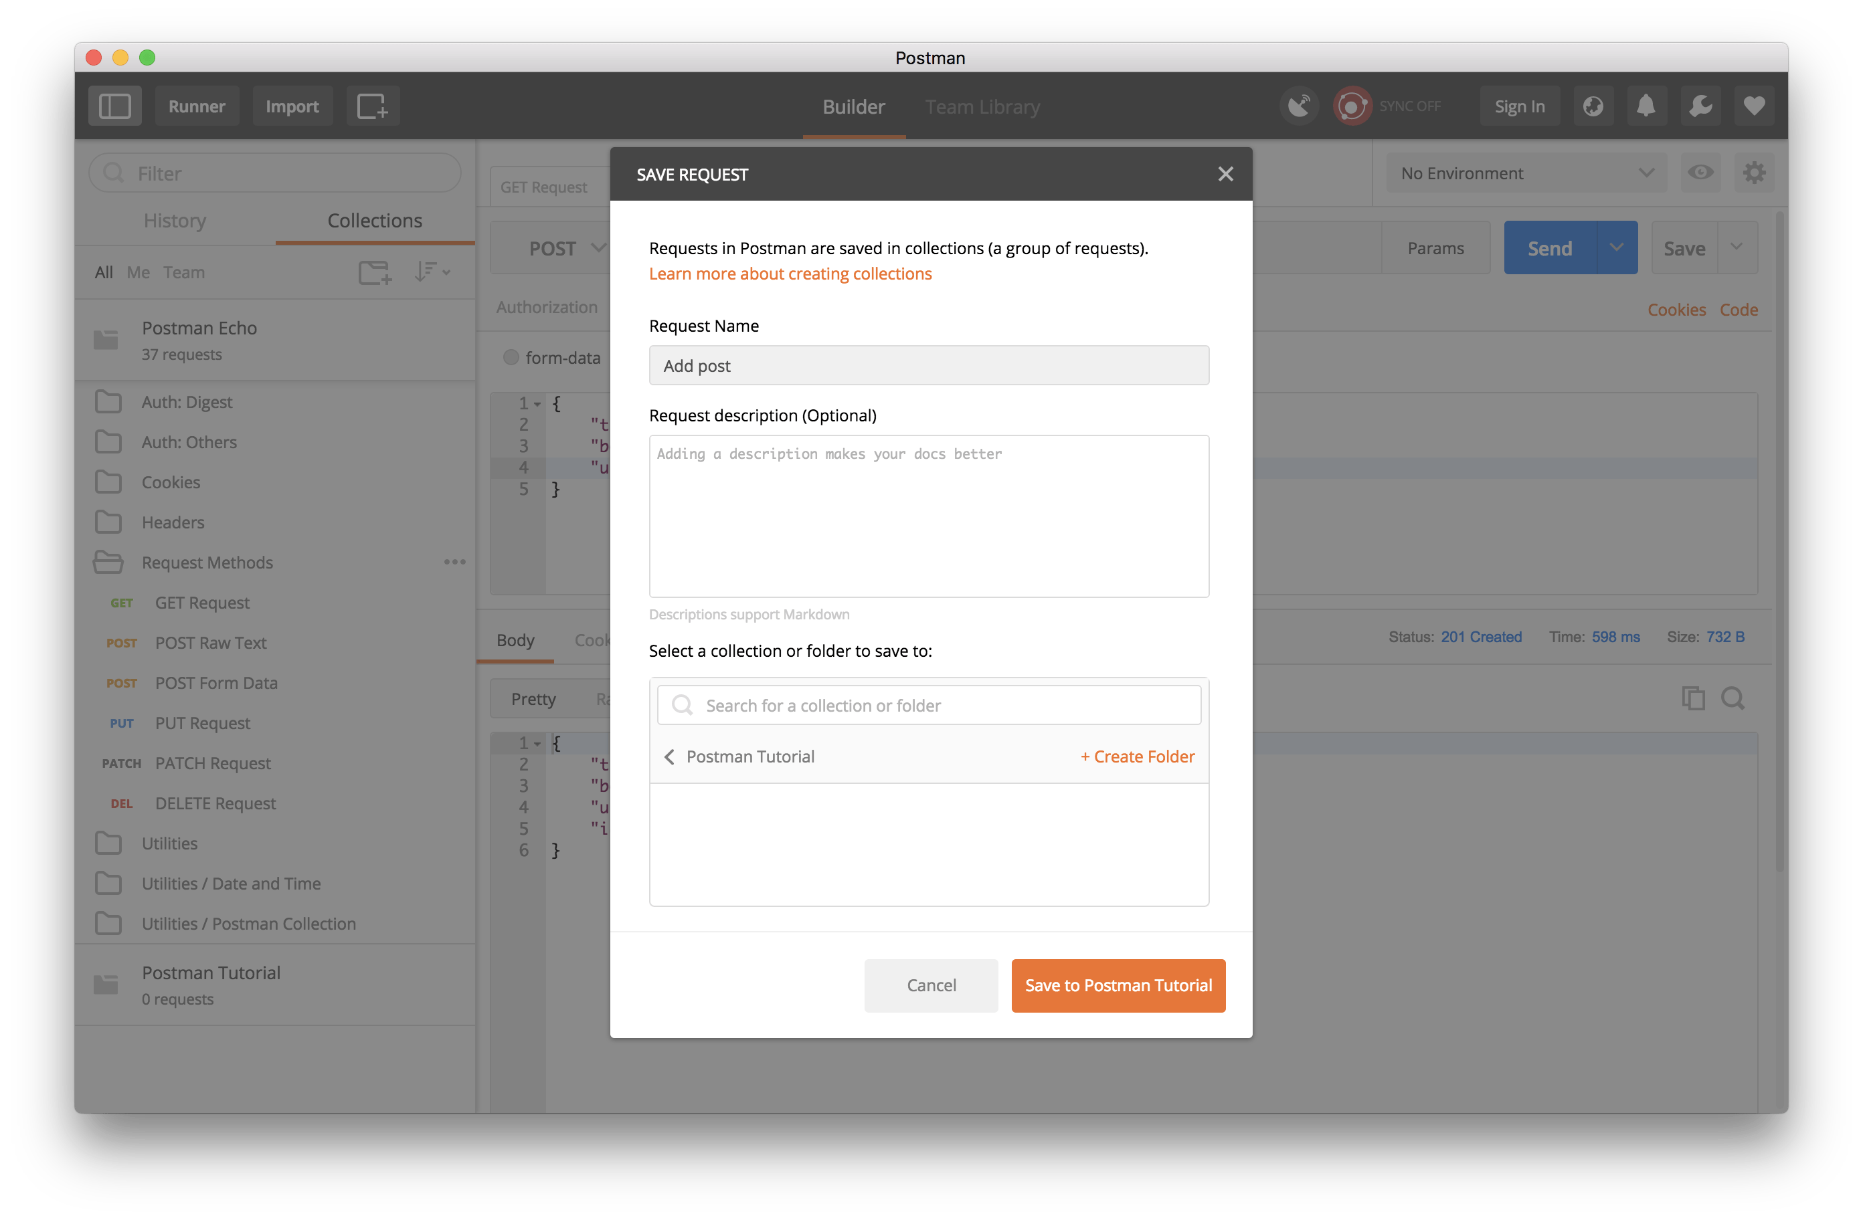Screen dimensions: 1863x1220
Task: Click Save to Postman Tutorial button
Action: 1118,985
